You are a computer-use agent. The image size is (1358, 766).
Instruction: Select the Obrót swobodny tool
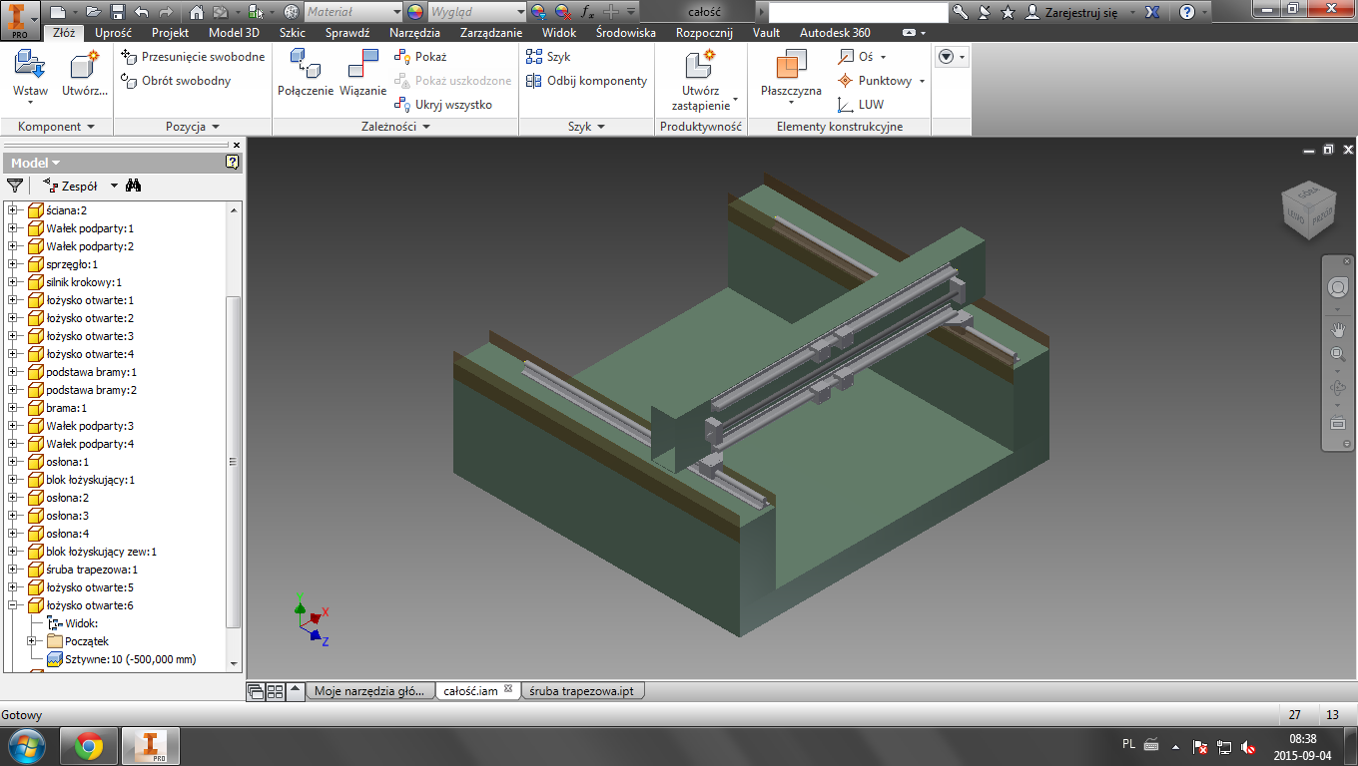[x=176, y=81]
